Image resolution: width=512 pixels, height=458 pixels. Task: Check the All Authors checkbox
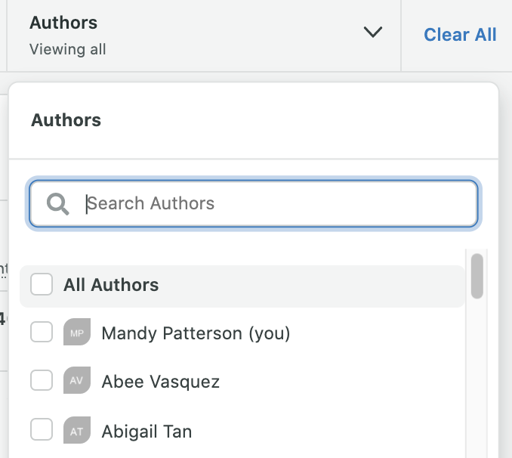[x=42, y=284]
